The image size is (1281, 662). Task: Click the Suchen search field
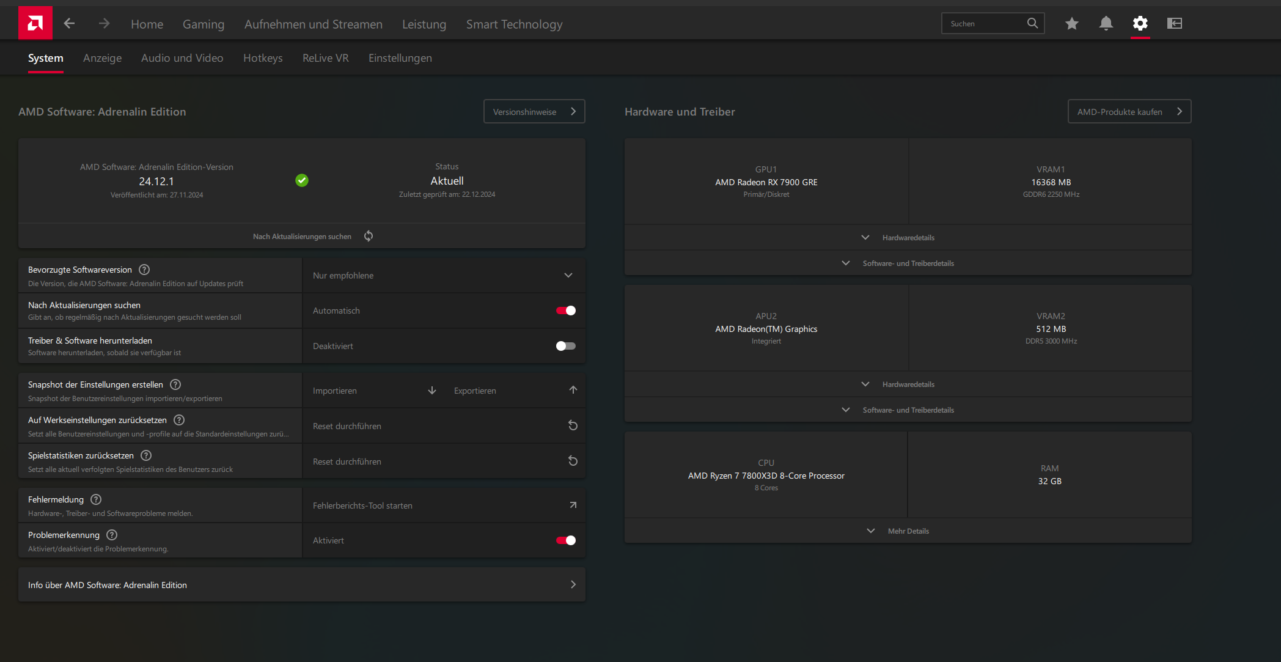[x=984, y=23]
